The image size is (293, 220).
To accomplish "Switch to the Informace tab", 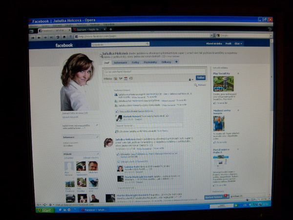I will (121, 63).
